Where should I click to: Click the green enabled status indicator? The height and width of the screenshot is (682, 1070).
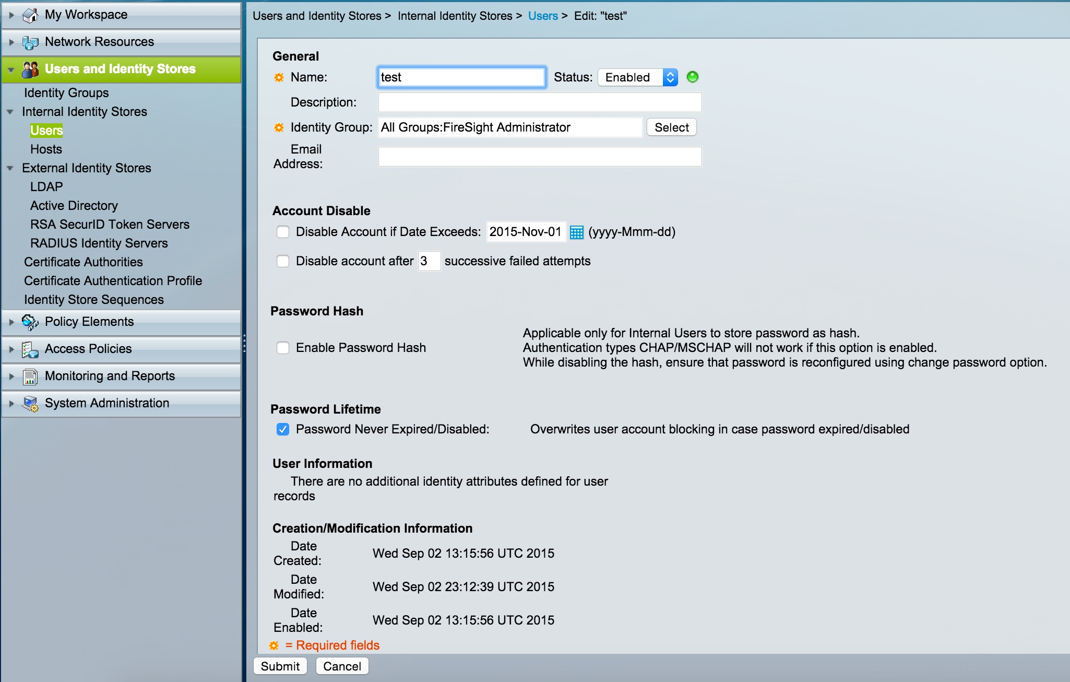coord(693,77)
